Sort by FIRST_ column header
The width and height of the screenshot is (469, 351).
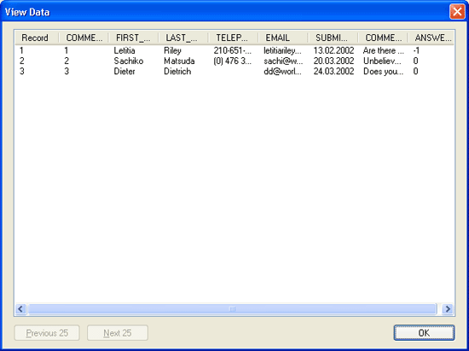[x=133, y=37]
